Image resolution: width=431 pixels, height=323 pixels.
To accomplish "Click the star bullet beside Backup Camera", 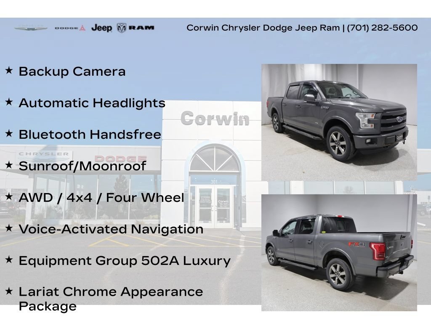I will point(9,70).
